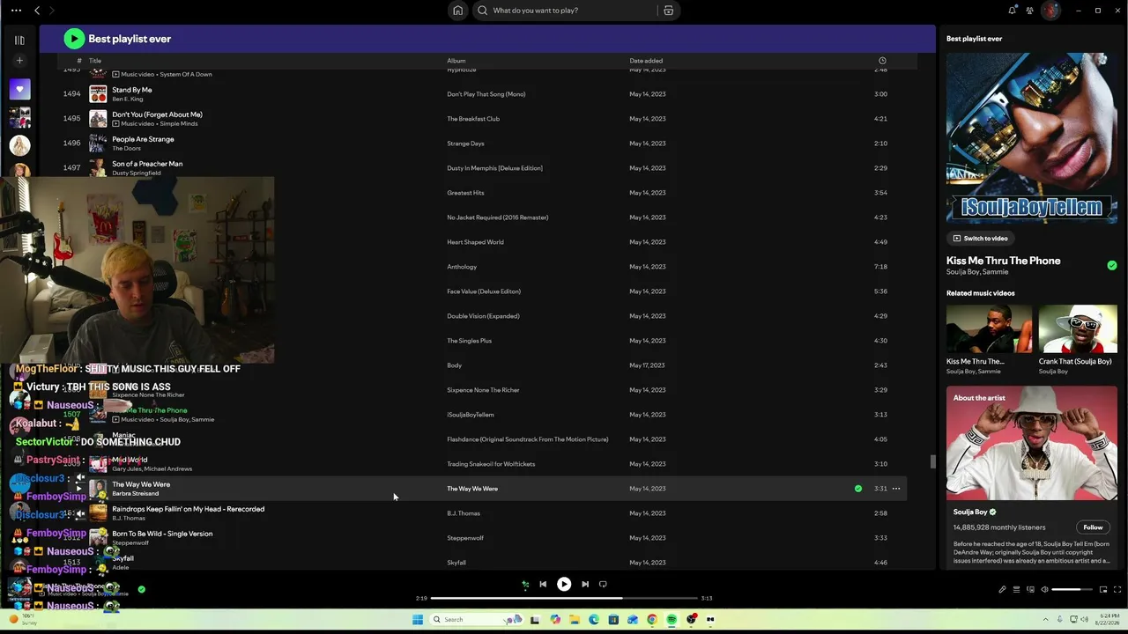Open album Don't Play That Song (Mono)
1128x634 pixels.
(x=486, y=94)
